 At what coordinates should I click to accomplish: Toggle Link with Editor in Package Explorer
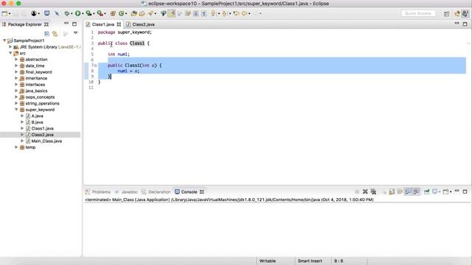55,34
